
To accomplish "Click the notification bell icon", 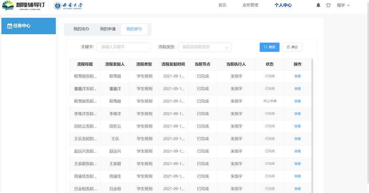I will pos(318,6).
